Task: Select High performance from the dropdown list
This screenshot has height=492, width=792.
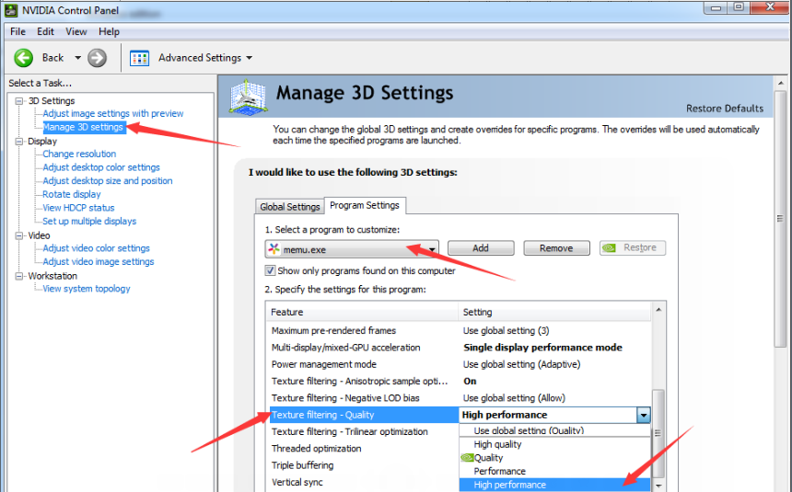Action: pos(509,485)
